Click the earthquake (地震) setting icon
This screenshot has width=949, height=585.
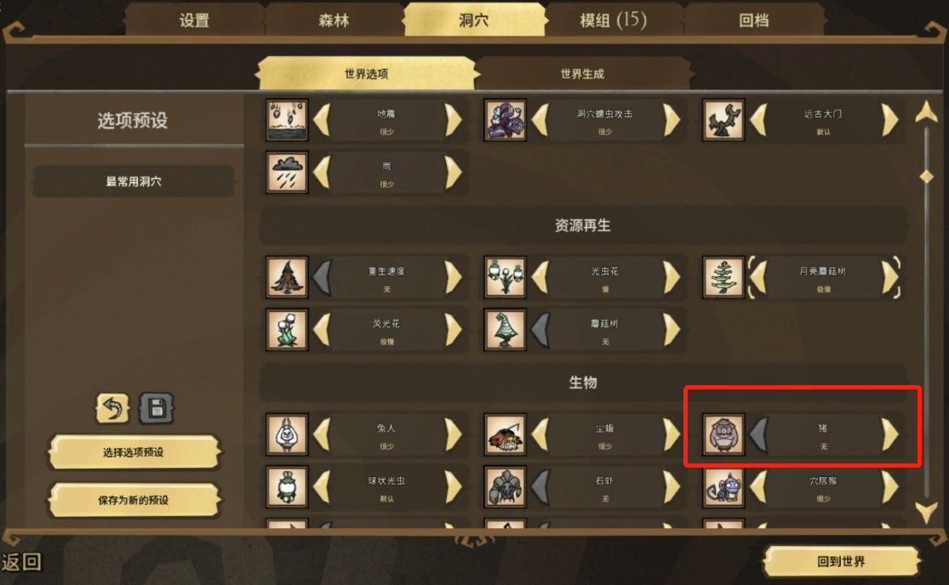click(287, 120)
